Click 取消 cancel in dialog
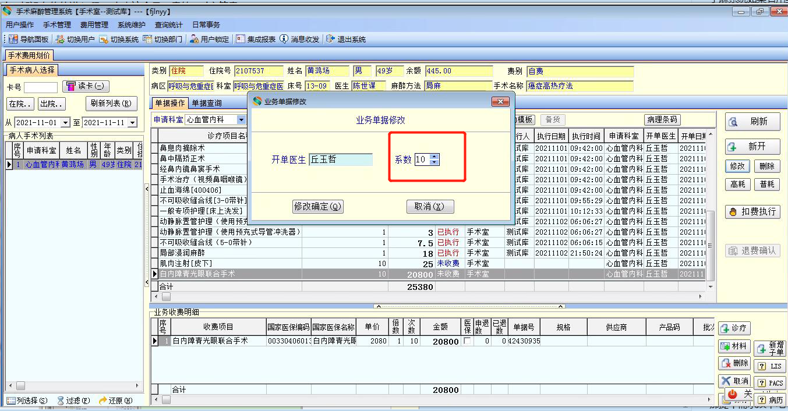The image size is (788, 411). point(430,207)
